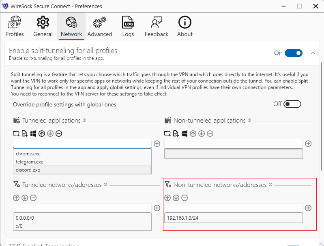The image size is (324, 246).
Task: Open the Logs tab
Action: (128, 26)
